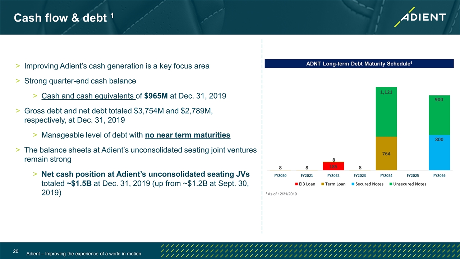Click the '~$1.5B' bold value

click(79, 183)
